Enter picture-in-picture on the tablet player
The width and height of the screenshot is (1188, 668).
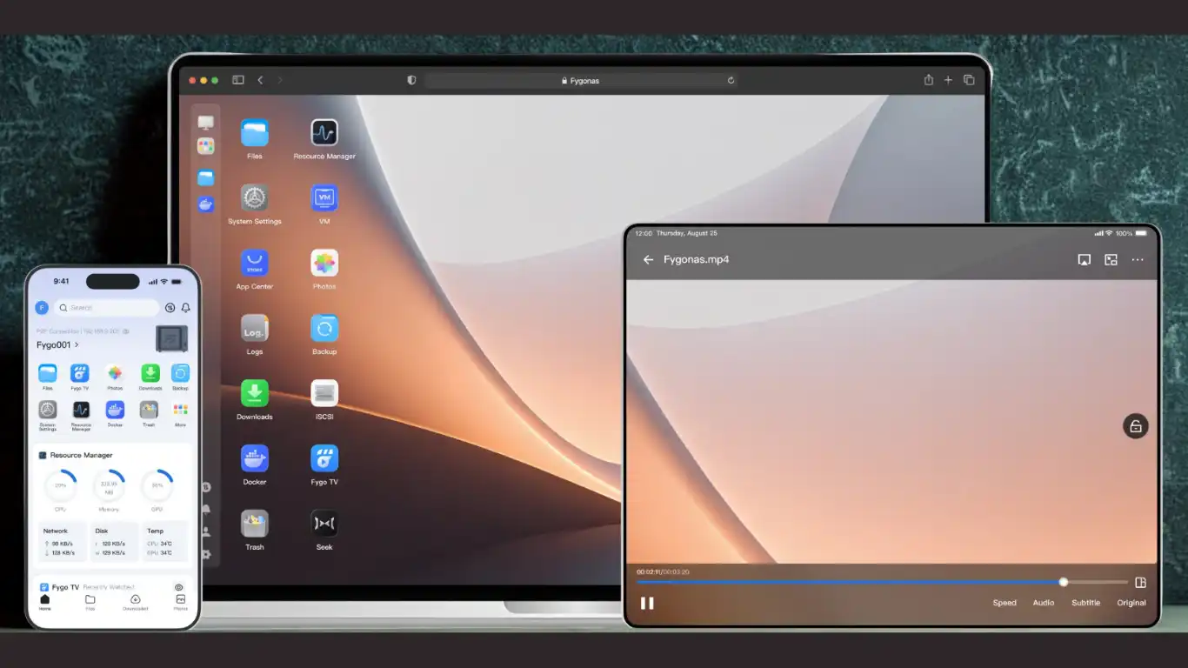click(x=1111, y=260)
